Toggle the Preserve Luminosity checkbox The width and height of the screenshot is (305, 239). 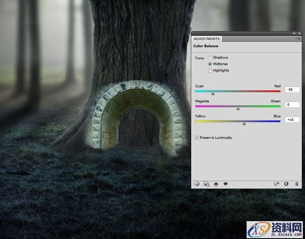tap(197, 138)
